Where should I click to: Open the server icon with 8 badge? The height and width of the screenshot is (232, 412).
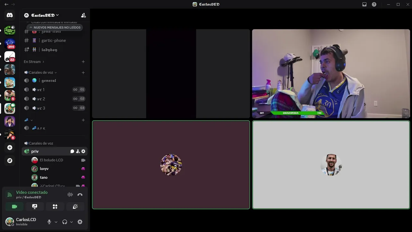10,134
